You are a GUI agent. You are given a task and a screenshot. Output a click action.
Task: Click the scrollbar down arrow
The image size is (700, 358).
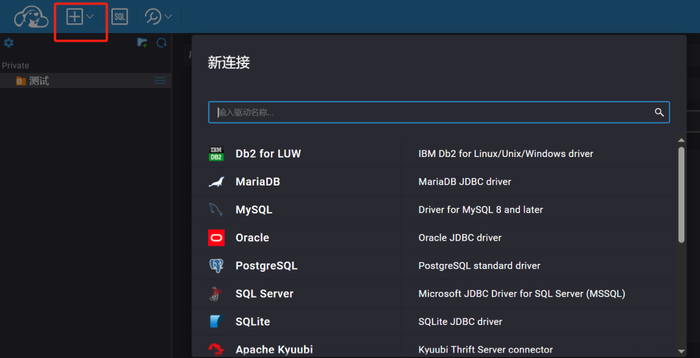click(681, 352)
